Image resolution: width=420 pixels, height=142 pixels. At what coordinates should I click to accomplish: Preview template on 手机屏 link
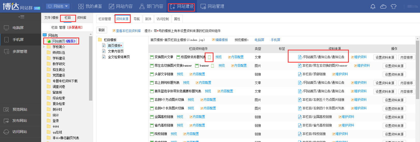pos(275,40)
